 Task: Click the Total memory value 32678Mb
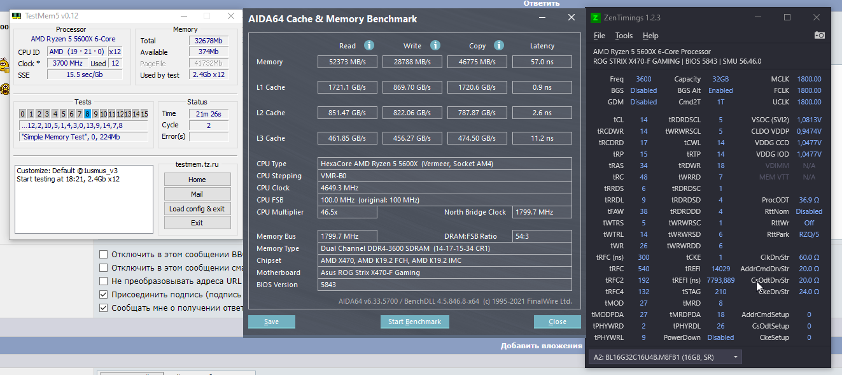coord(207,41)
